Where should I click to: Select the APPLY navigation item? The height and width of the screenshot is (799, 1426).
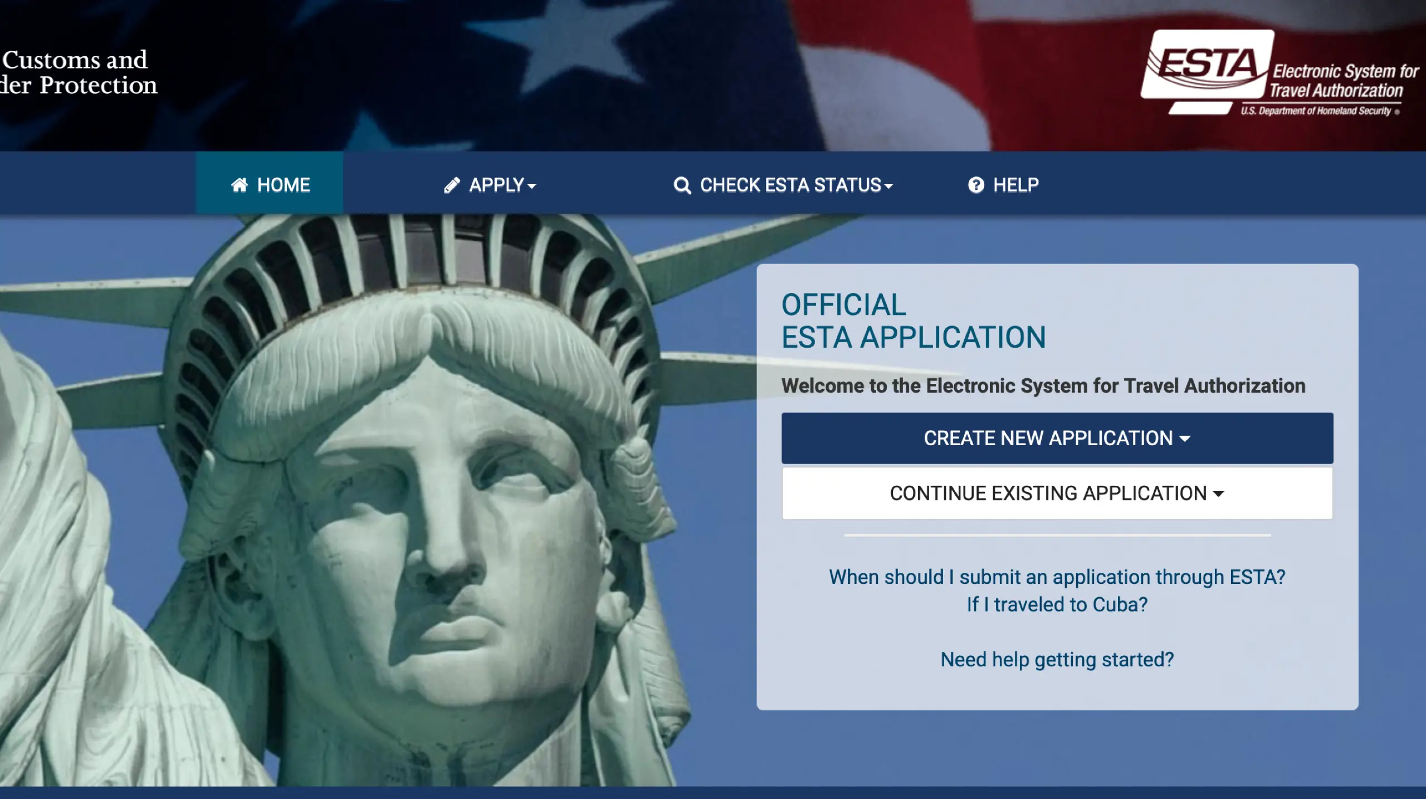pyautogui.click(x=490, y=185)
